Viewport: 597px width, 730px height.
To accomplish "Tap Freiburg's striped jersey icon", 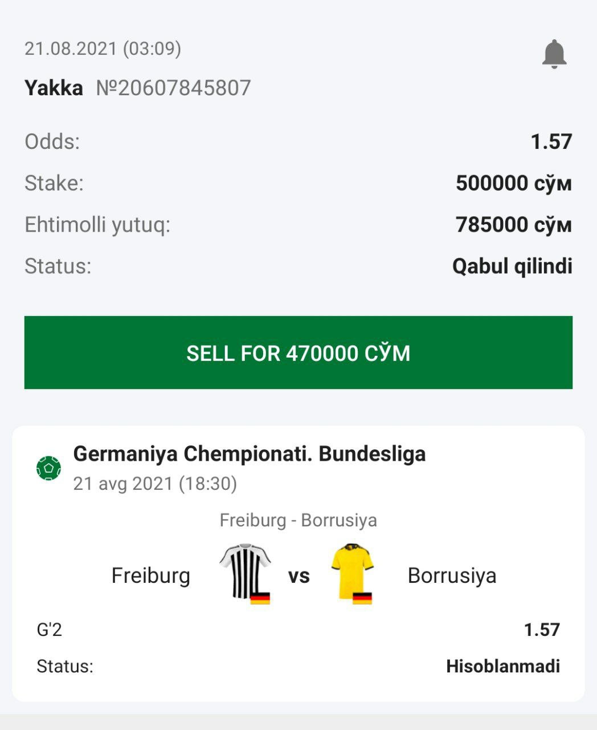I will (x=246, y=573).
